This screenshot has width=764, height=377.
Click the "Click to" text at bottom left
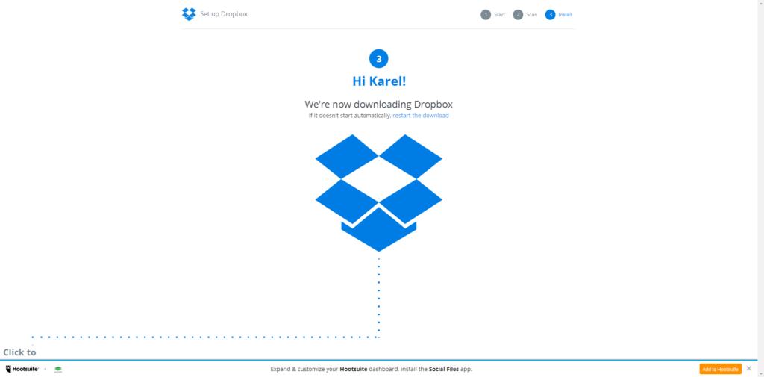tap(19, 352)
